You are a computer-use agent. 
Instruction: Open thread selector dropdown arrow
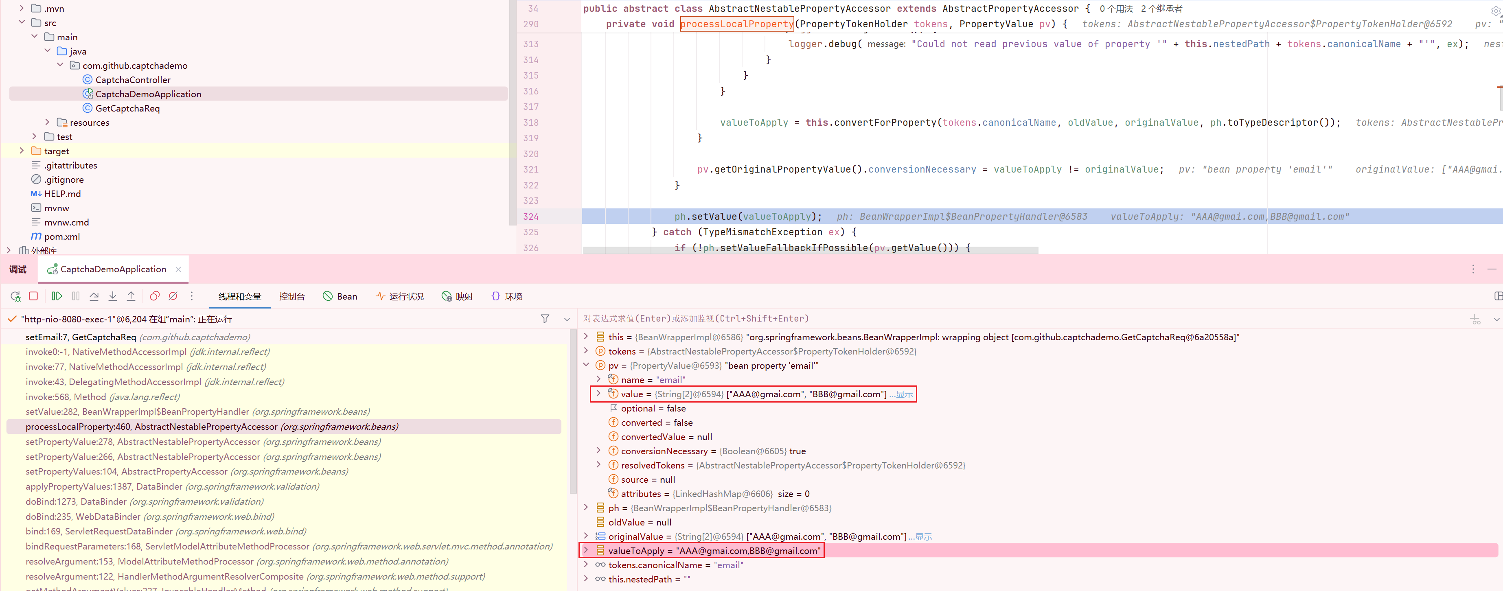click(567, 319)
